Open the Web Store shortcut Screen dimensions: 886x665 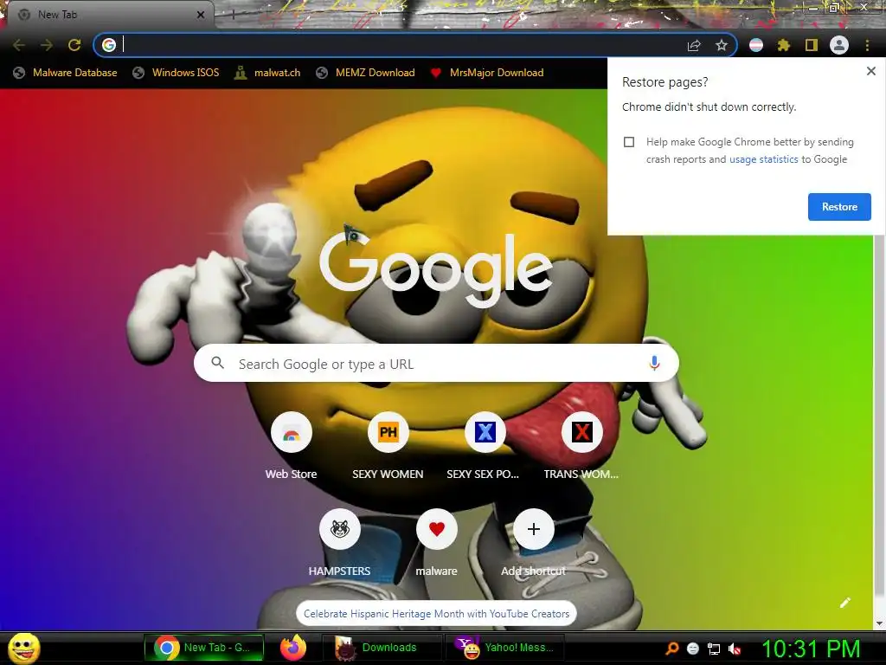click(x=291, y=447)
